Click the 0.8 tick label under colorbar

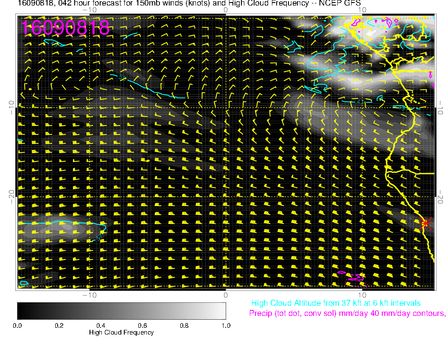point(184,326)
